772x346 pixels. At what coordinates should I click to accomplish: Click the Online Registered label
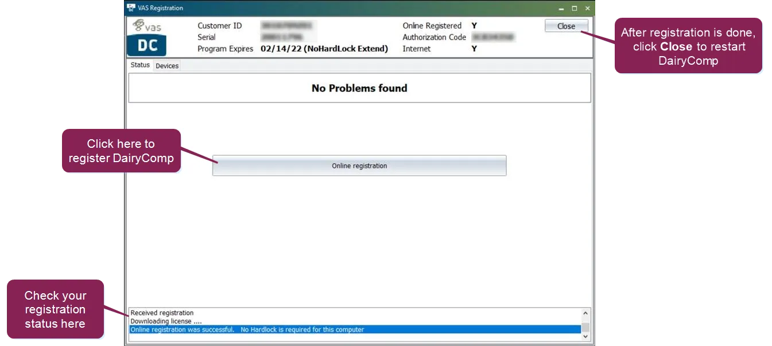432,26
